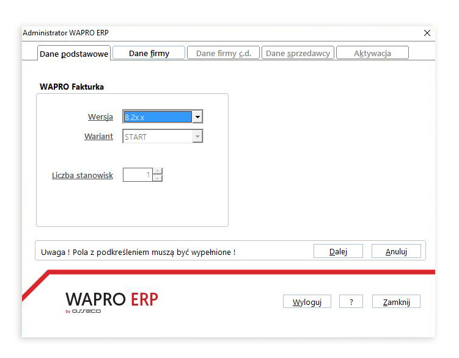Screen dimensions: 459x358
Task: Increase Liczba stanowisk with up arrow
Action: click(158, 171)
